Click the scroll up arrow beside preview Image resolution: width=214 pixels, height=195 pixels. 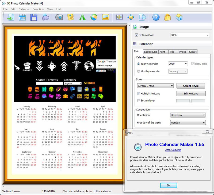[129, 26]
